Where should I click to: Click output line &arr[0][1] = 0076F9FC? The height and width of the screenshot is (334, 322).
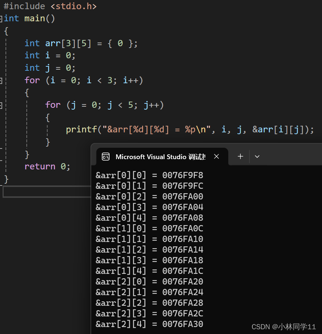[149, 186]
